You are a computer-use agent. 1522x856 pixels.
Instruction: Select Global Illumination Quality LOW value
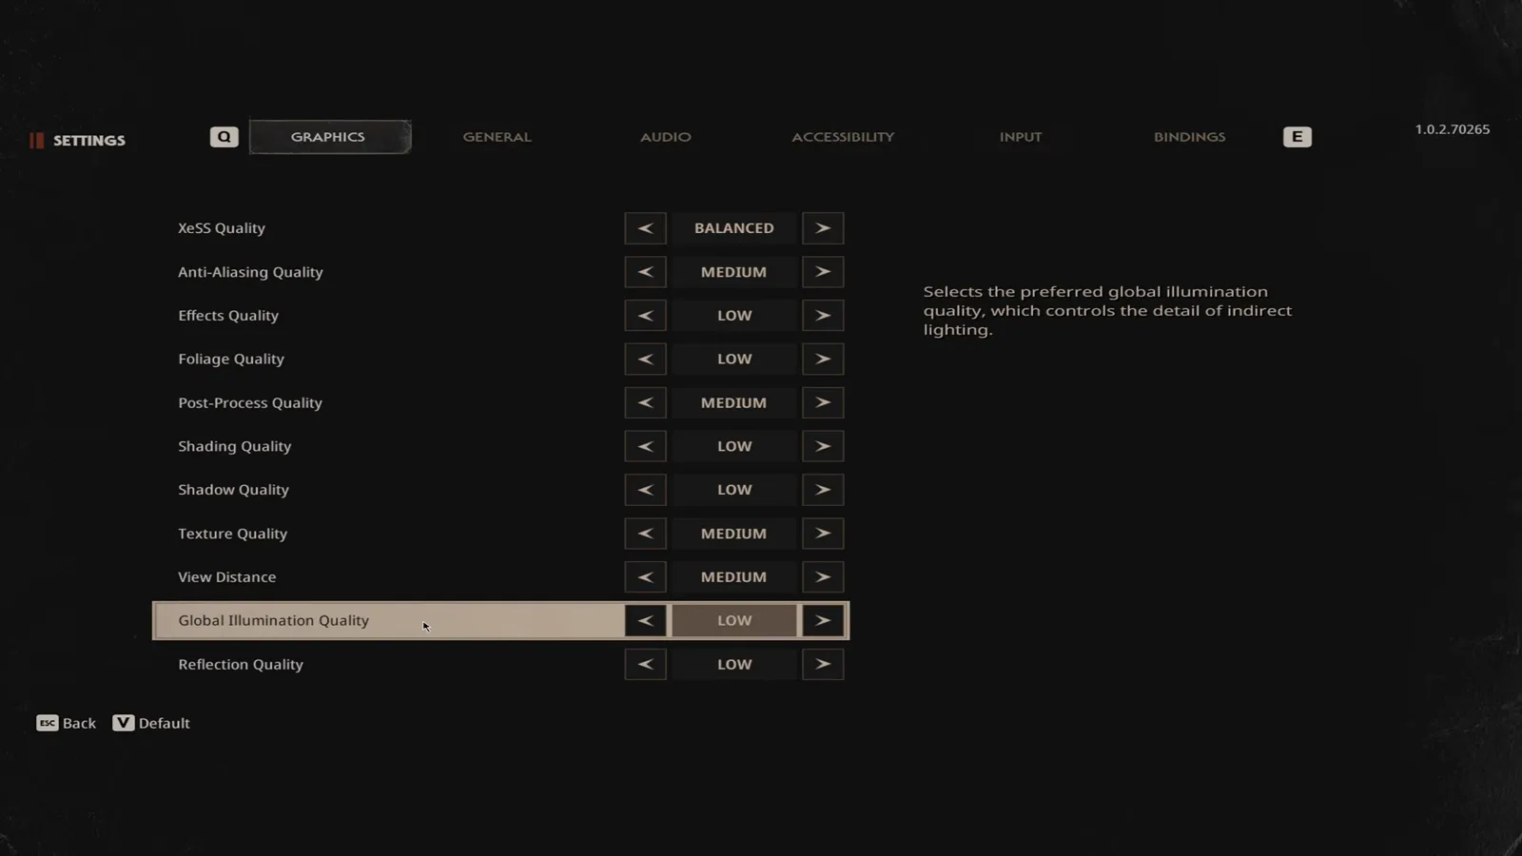tap(734, 621)
